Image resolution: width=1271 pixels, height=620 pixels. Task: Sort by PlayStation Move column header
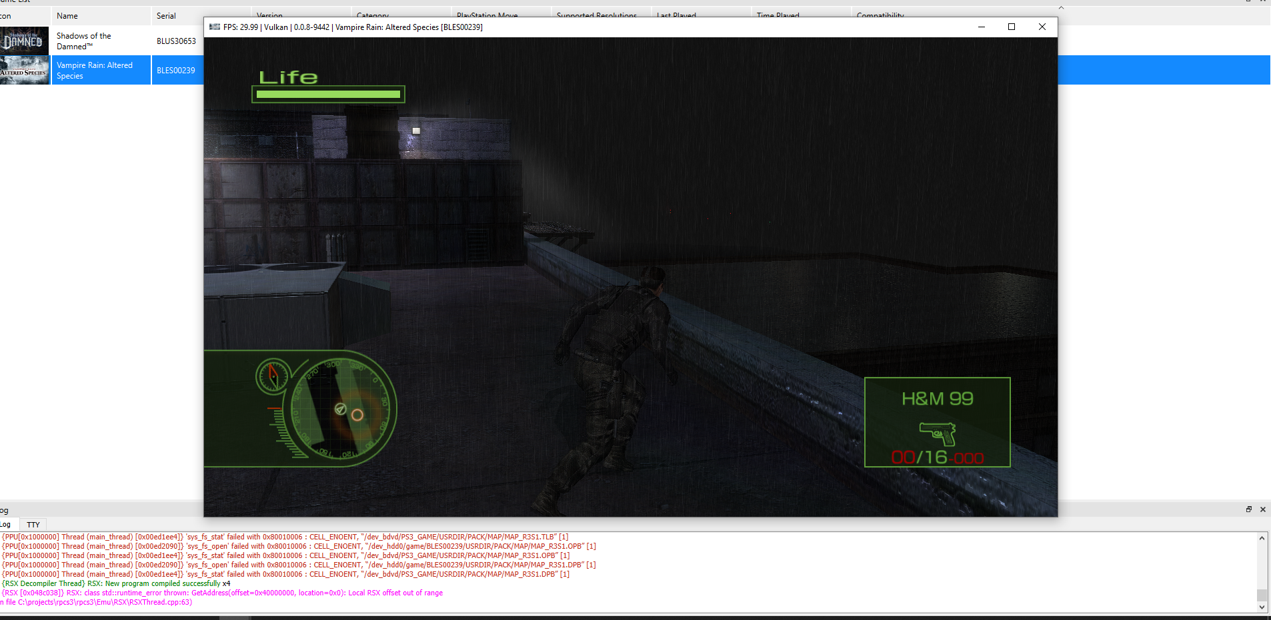point(487,15)
